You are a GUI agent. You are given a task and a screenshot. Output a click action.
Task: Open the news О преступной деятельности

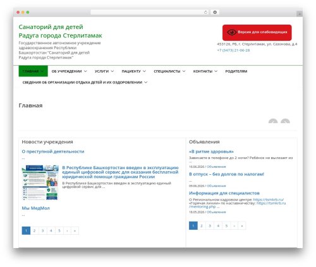[53, 151]
